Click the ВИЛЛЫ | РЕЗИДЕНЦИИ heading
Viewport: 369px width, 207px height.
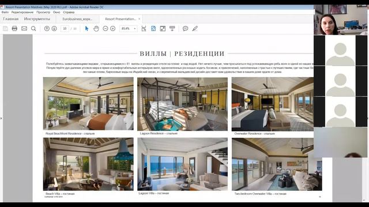point(182,53)
